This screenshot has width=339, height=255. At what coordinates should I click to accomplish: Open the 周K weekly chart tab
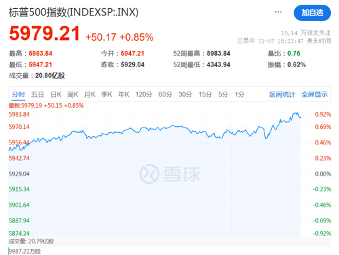tap(73, 94)
